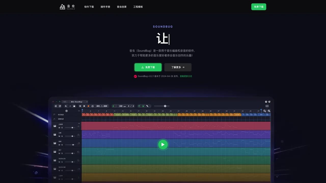
Task: Click the timeline zoom out magnifier
Action: coord(265,111)
